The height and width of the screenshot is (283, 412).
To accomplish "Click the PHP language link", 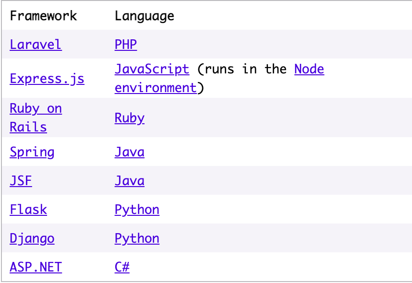I will coord(126,44).
